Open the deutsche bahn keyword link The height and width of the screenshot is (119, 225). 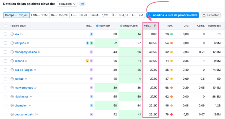24,115
